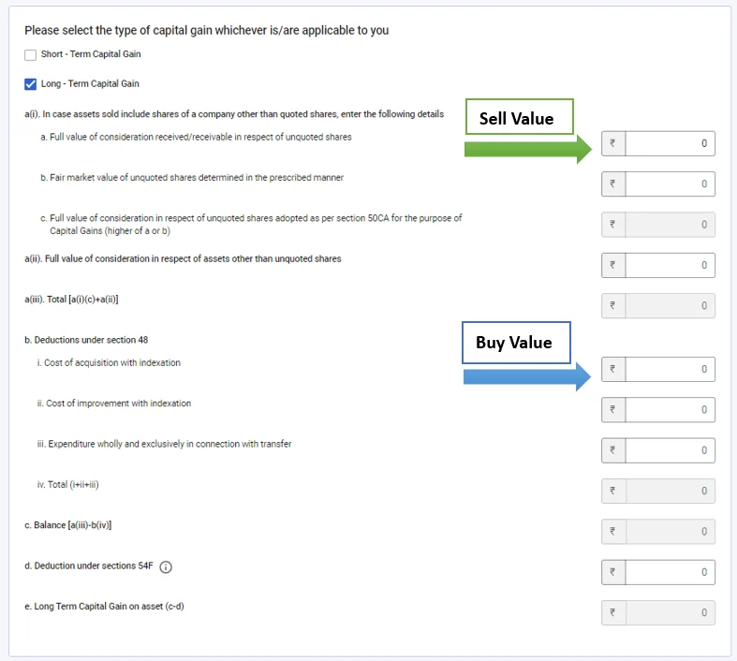Click a(ii) assets other than unquoted shares field
Screen dimensions: 737x661
tap(669, 265)
